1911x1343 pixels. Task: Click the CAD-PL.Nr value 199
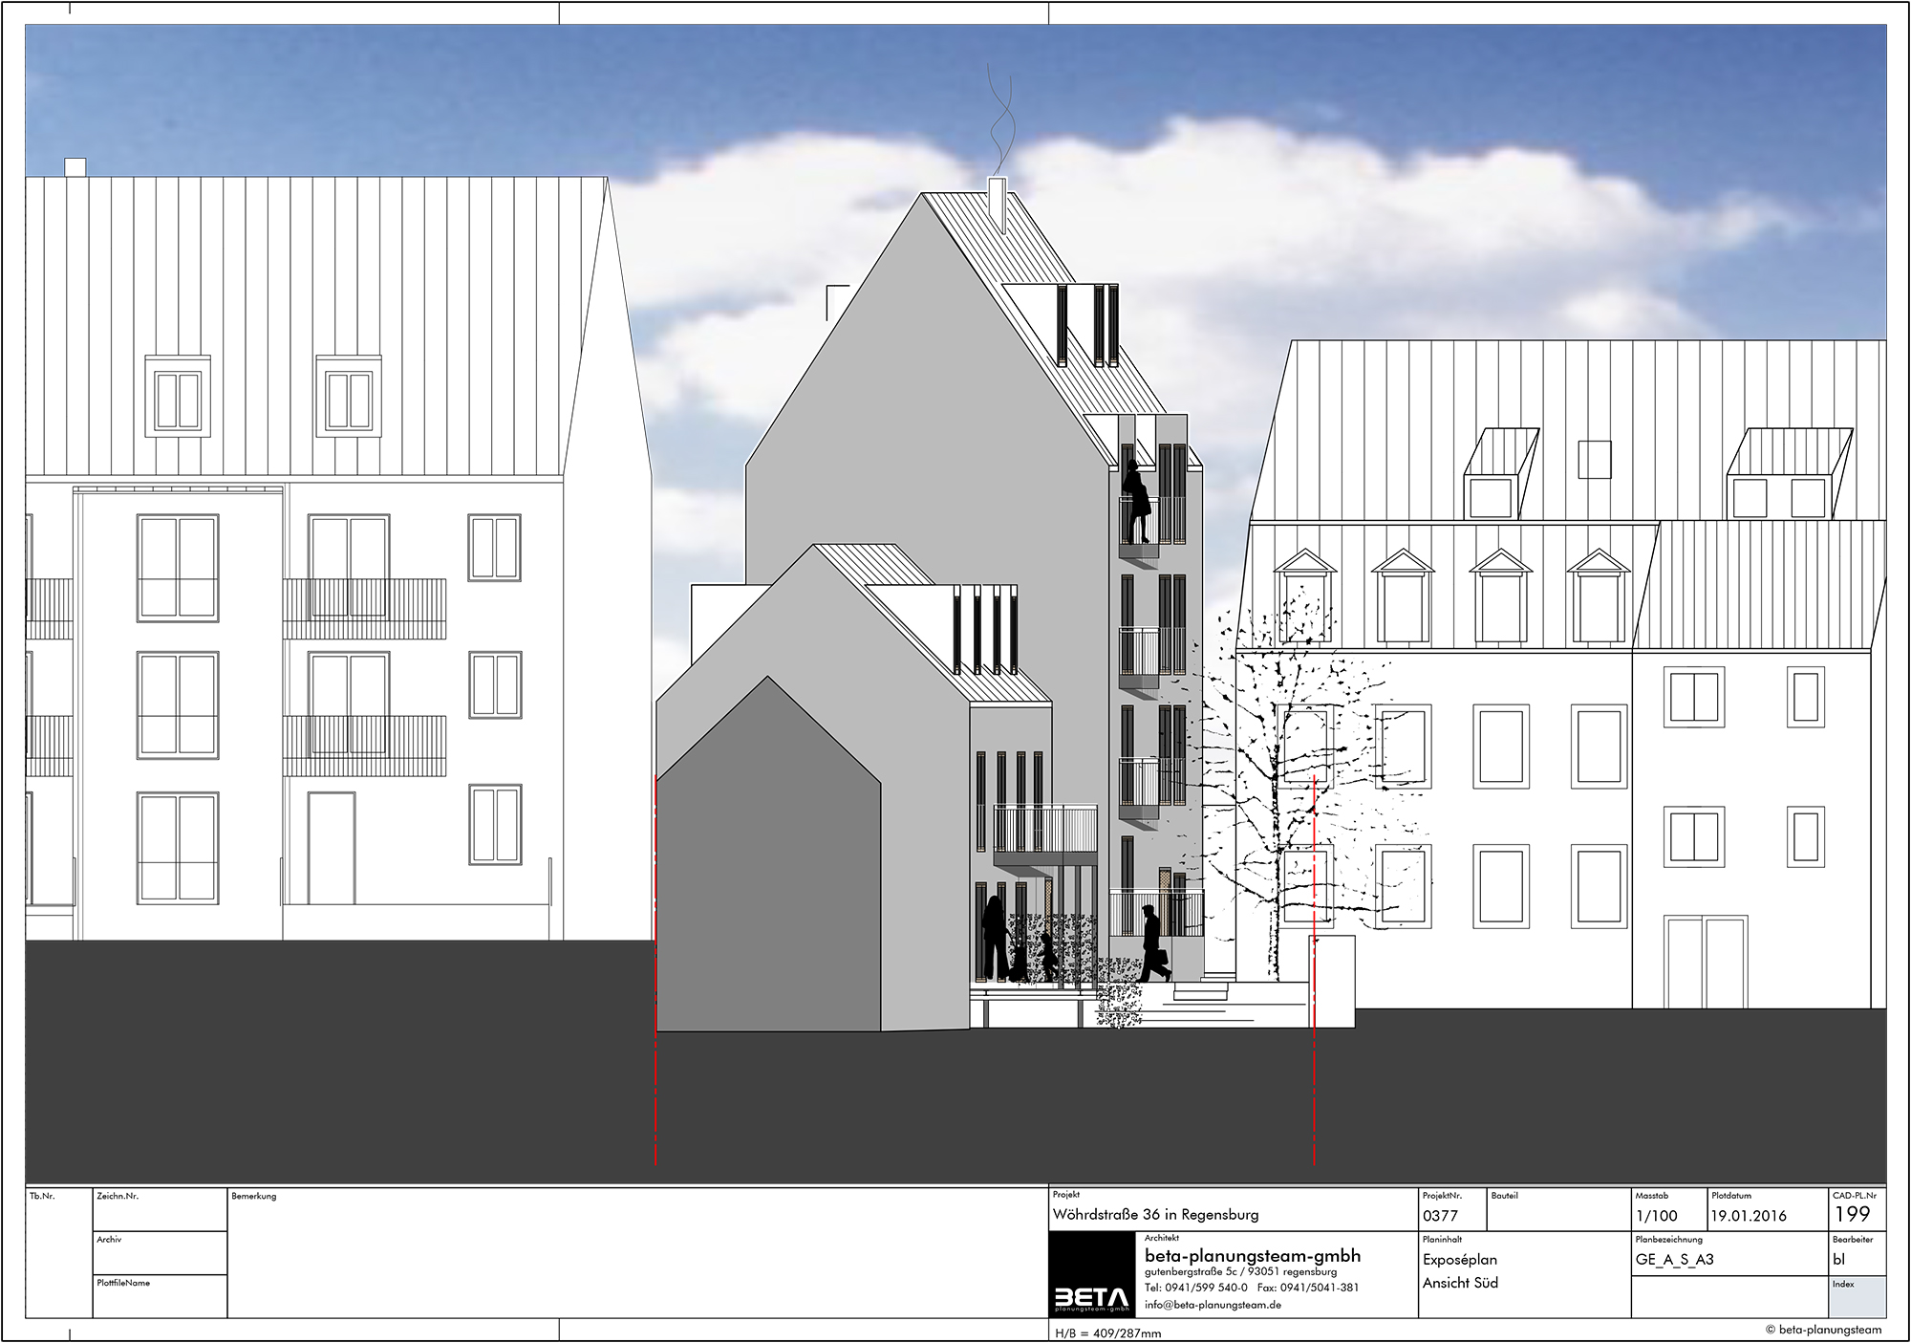pyautogui.click(x=1852, y=1215)
